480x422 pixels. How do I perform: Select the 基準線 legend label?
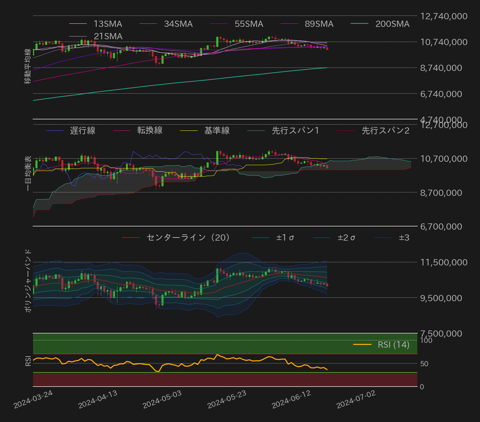click(x=217, y=130)
